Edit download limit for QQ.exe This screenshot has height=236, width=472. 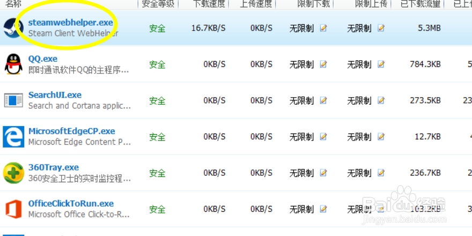(323, 64)
